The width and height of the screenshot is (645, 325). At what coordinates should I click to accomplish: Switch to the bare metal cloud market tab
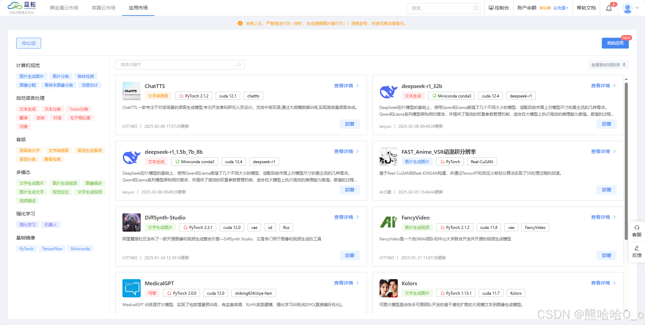(x=64, y=8)
